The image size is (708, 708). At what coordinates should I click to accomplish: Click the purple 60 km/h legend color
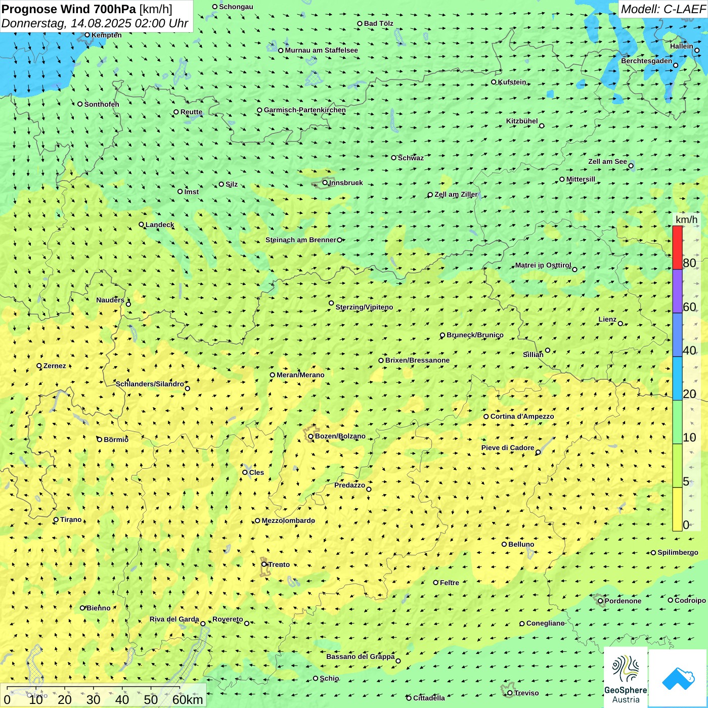click(x=677, y=291)
